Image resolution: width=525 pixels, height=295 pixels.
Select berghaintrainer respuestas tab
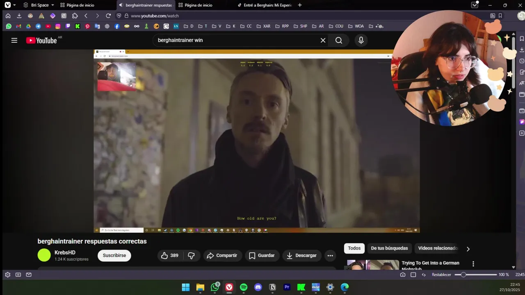tap(145, 5)
